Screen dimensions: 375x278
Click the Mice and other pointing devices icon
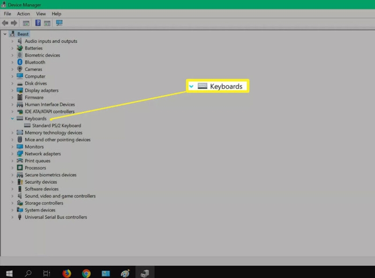(20, 139)
